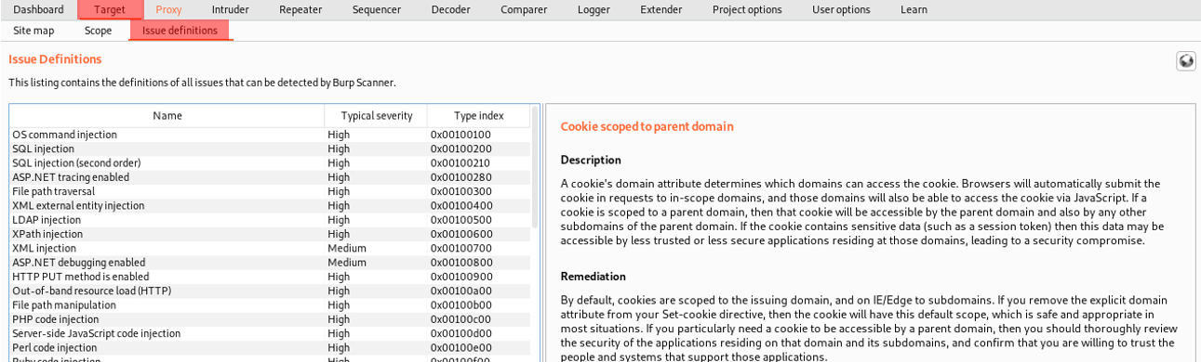The height and width of the screenshot is (362, 1201).
Task: Open Project options tab
Action: pyautogui.click(x=747, y=9)
